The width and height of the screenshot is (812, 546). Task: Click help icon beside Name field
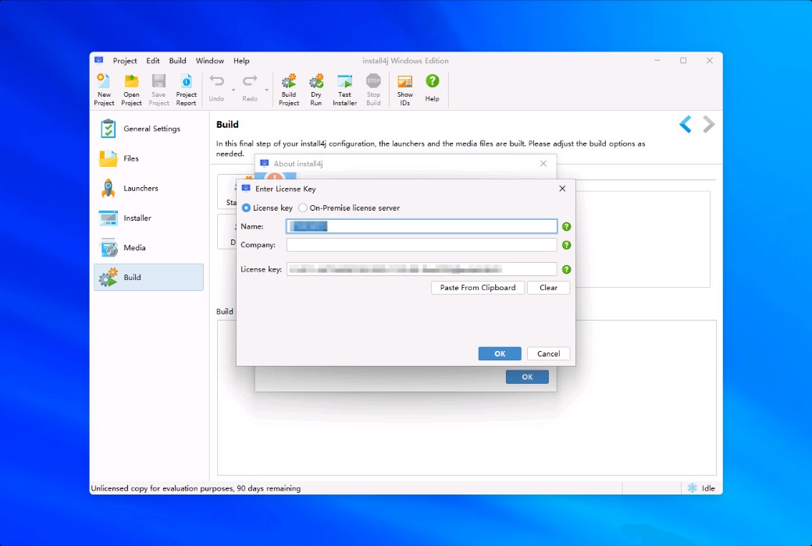tap(567, 227)
